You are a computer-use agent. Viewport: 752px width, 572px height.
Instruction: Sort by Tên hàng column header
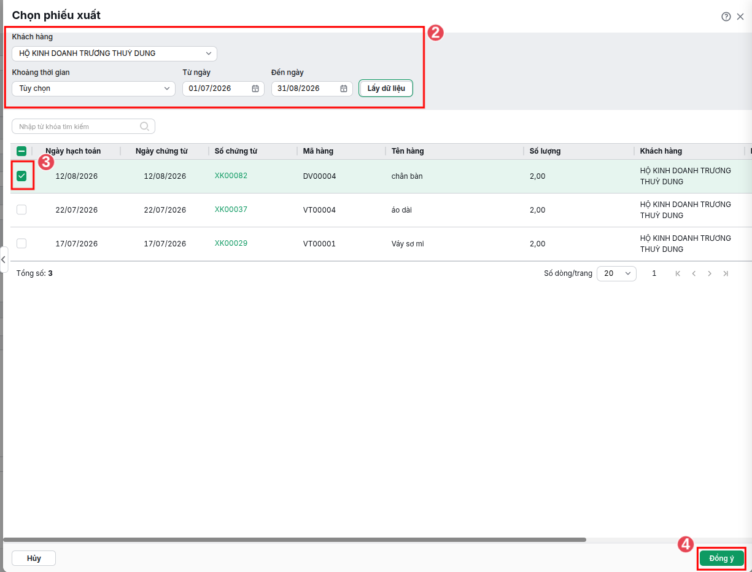coord(408,151)
